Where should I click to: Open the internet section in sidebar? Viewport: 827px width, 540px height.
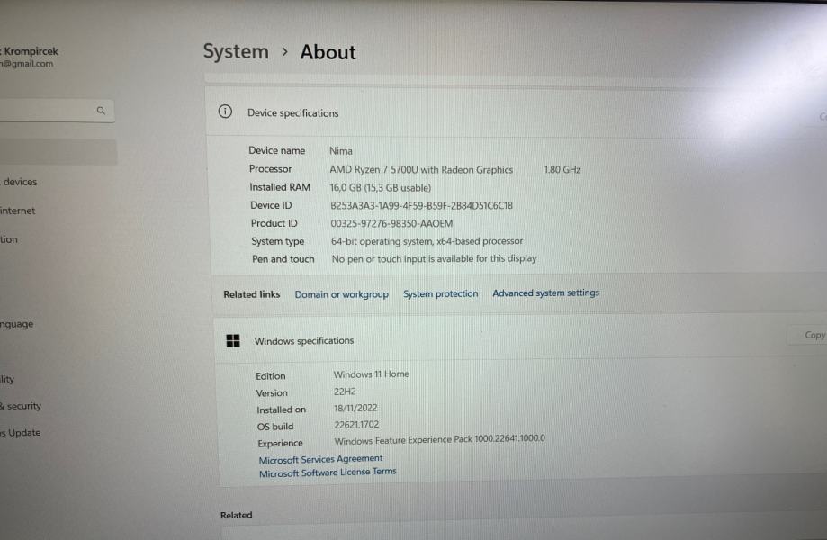17,211
